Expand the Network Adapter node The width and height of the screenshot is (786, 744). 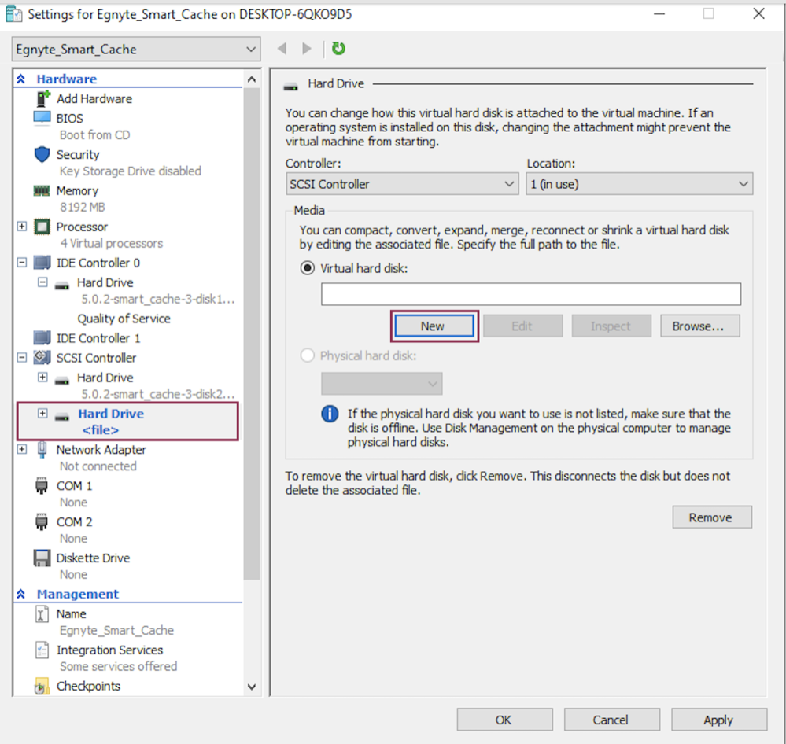(22, 449)
